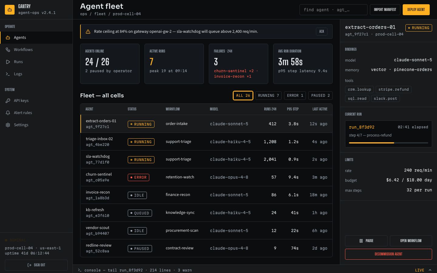The width and height of the screenshot is (437, 273).
Task: Click the stripe.refund tool chip
Action: pos(393,89)
